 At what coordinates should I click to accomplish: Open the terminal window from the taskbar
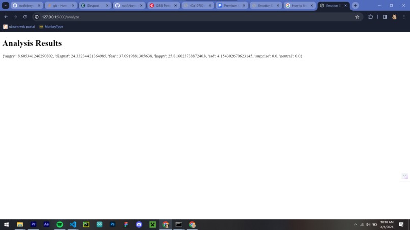(x=179, y=224)
